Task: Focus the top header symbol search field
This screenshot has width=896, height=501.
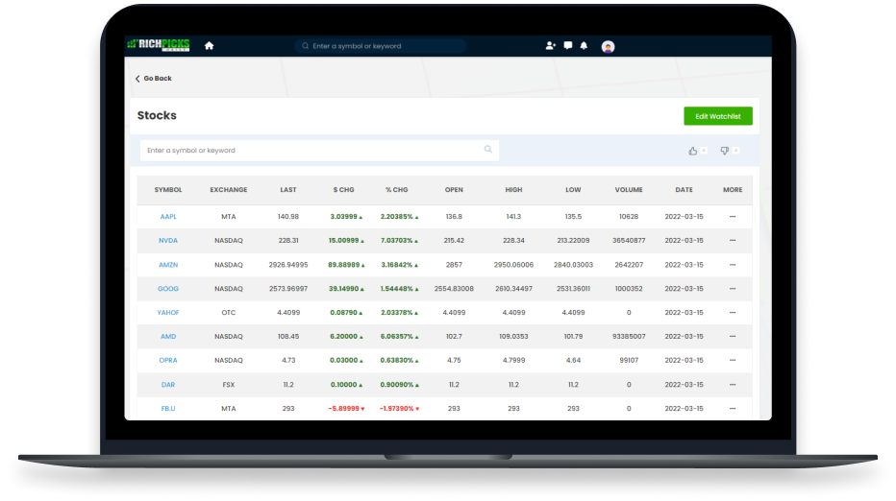Action: 381,46
